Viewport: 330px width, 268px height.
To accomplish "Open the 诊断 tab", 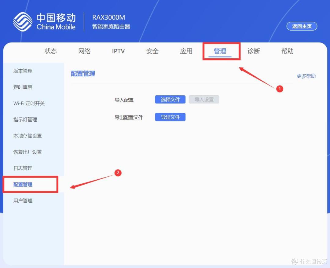I will [254, 51].
